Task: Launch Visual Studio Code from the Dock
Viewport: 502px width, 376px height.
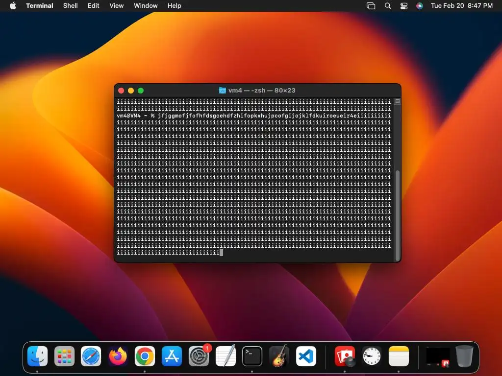Action: (306, 356)
